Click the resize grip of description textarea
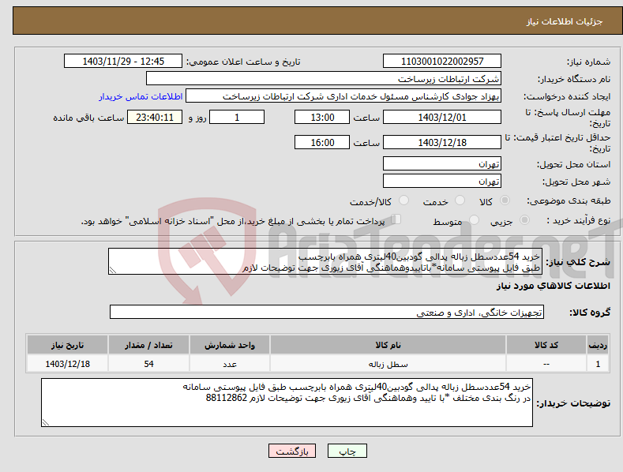The height and width of the screenshot is (472, 623). coord(113,270)
